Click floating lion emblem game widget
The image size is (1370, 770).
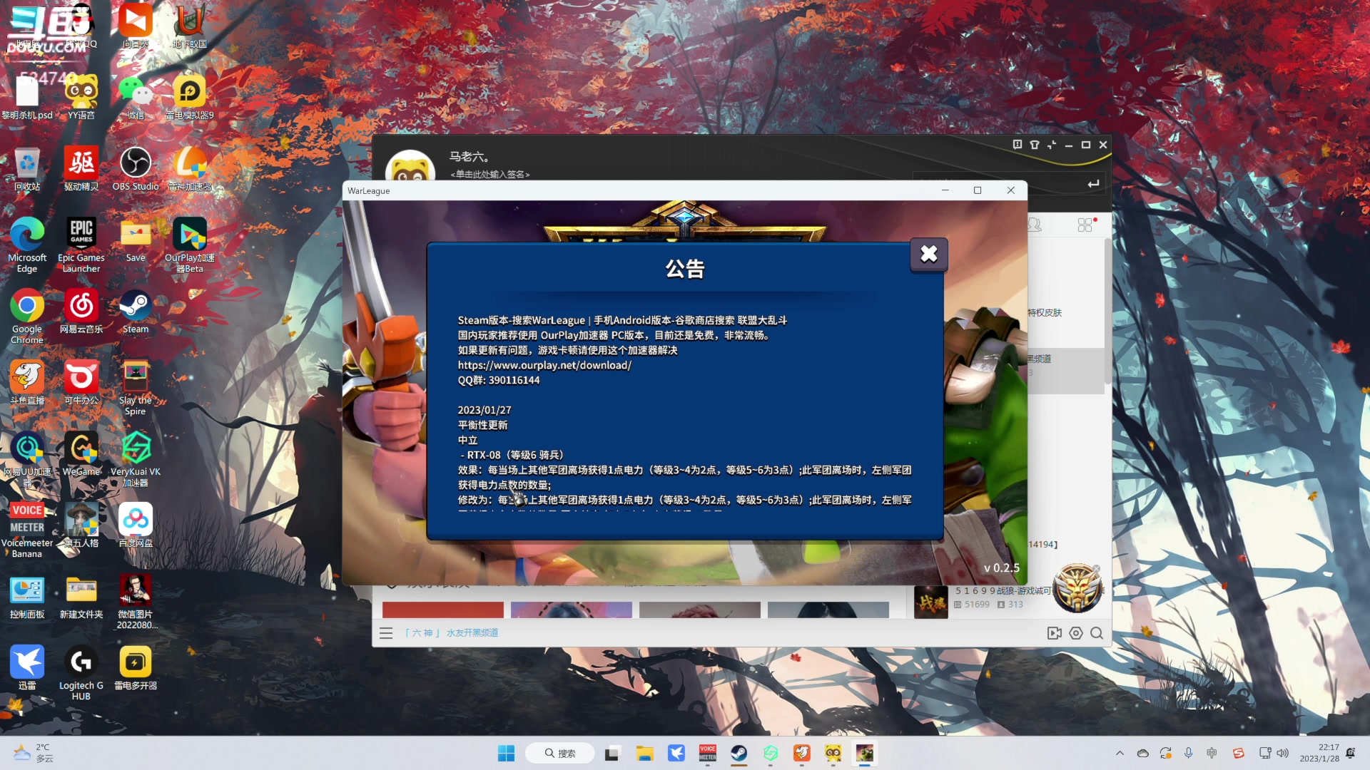click(1077, 588)
